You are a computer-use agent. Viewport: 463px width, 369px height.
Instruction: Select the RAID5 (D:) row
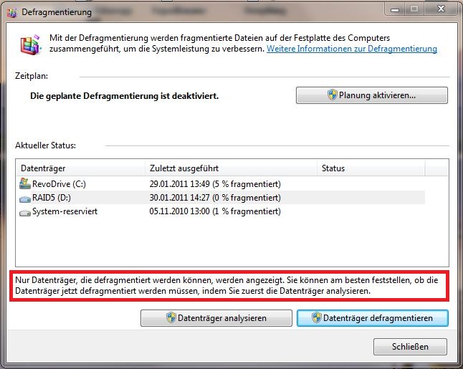221,198
